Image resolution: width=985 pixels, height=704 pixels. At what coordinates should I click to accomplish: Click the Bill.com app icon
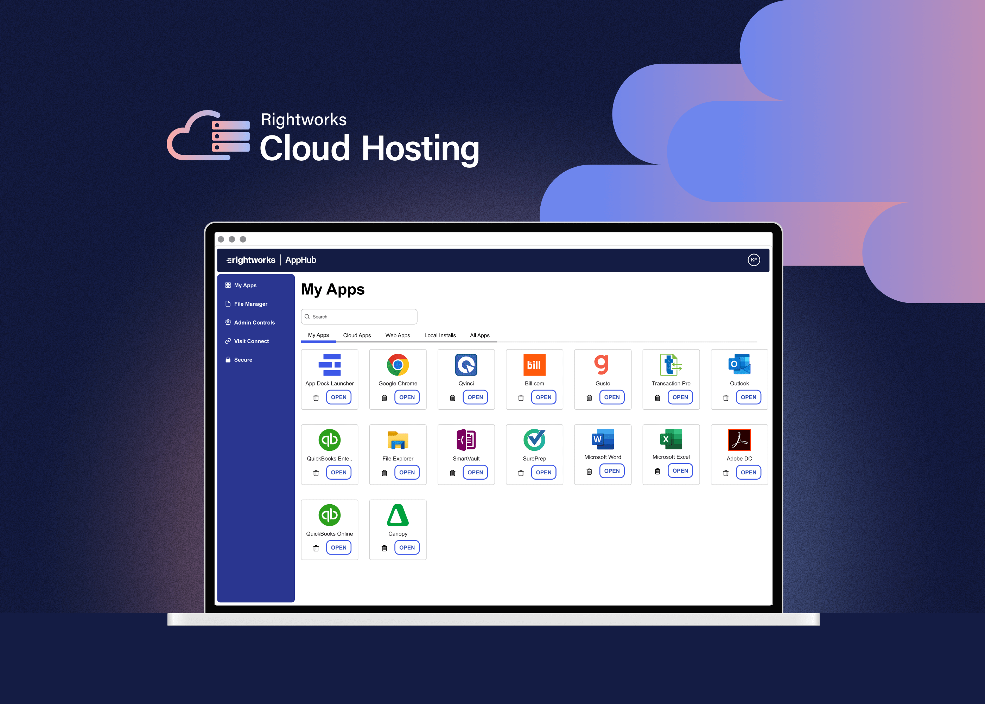click(534, 365)
